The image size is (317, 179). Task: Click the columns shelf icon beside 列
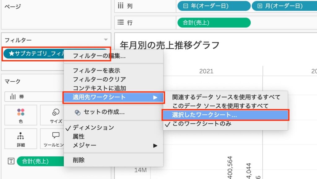[x=121, y=6]
